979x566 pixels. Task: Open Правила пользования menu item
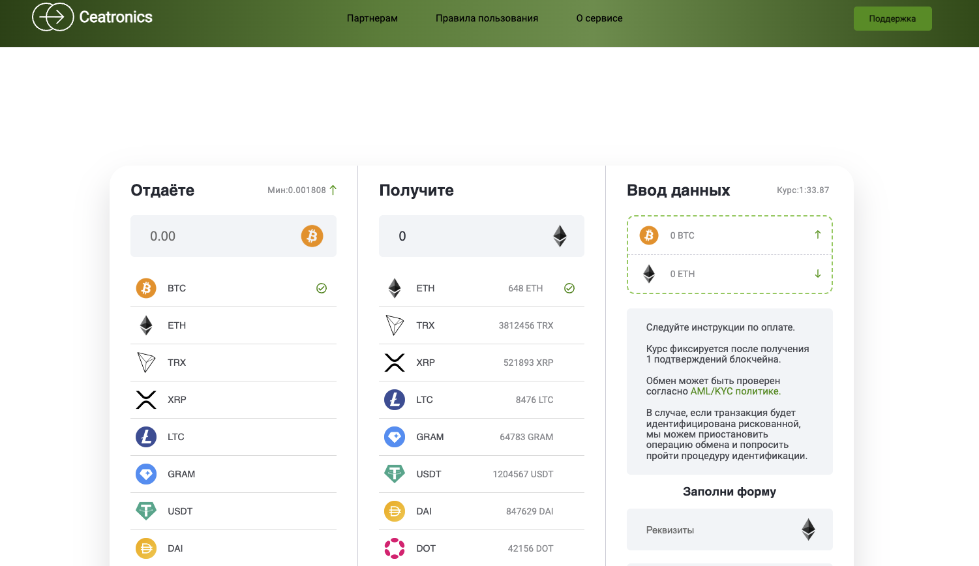(x=487, y=18)
